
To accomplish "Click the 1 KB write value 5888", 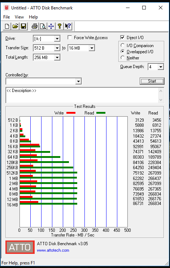I will (139, 125).
